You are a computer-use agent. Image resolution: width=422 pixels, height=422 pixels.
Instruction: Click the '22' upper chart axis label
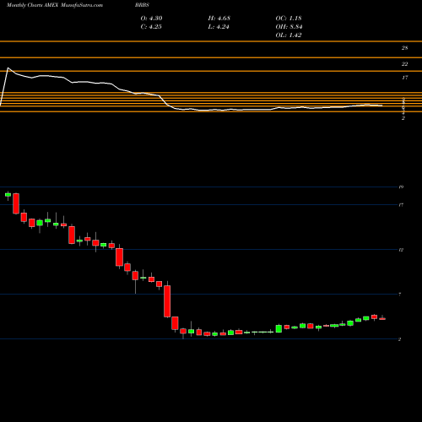point(404,64)
